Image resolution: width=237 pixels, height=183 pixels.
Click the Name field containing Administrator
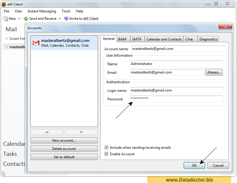pos(176,64)
